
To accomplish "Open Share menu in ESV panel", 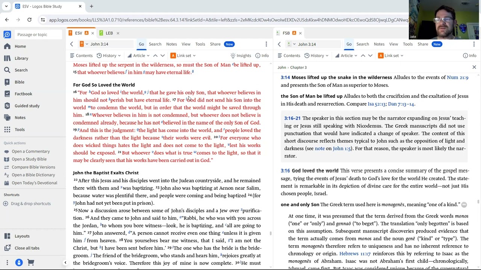I will coord(215,44).
